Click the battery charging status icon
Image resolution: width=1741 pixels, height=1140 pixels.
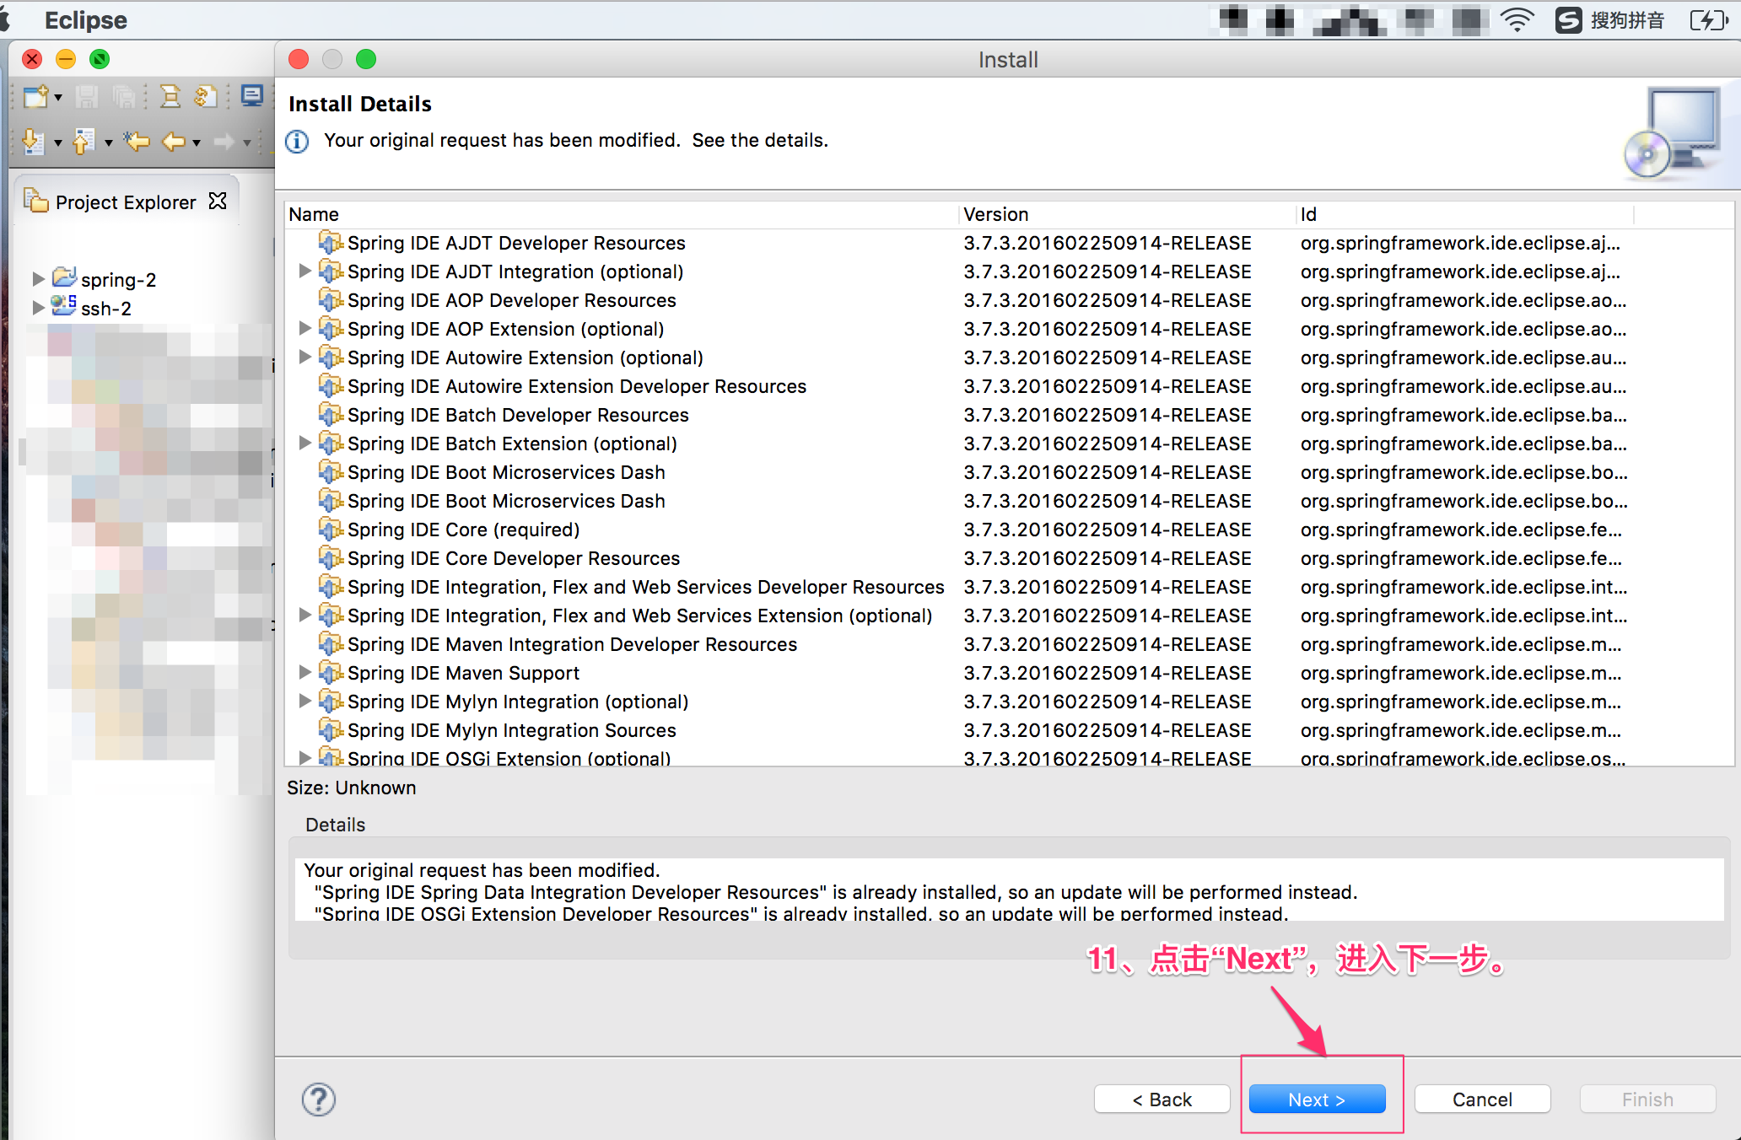click(1709, 19)
